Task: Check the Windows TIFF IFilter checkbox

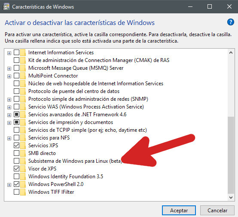Action: point(16,192)
